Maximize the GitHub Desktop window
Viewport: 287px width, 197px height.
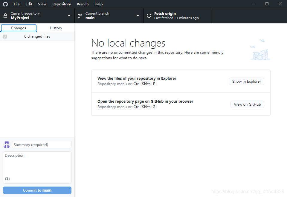(x=267, y=4)
